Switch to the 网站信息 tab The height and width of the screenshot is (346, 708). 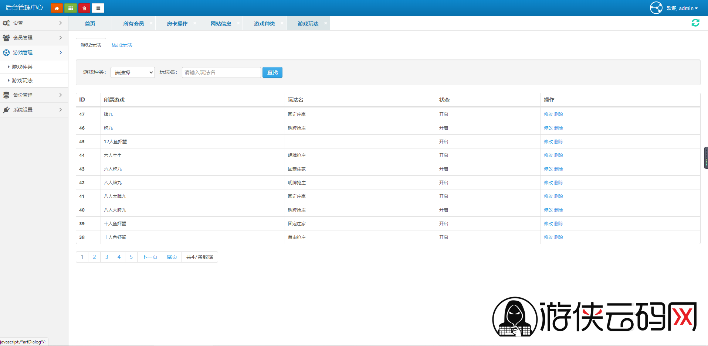coord(221,24)
